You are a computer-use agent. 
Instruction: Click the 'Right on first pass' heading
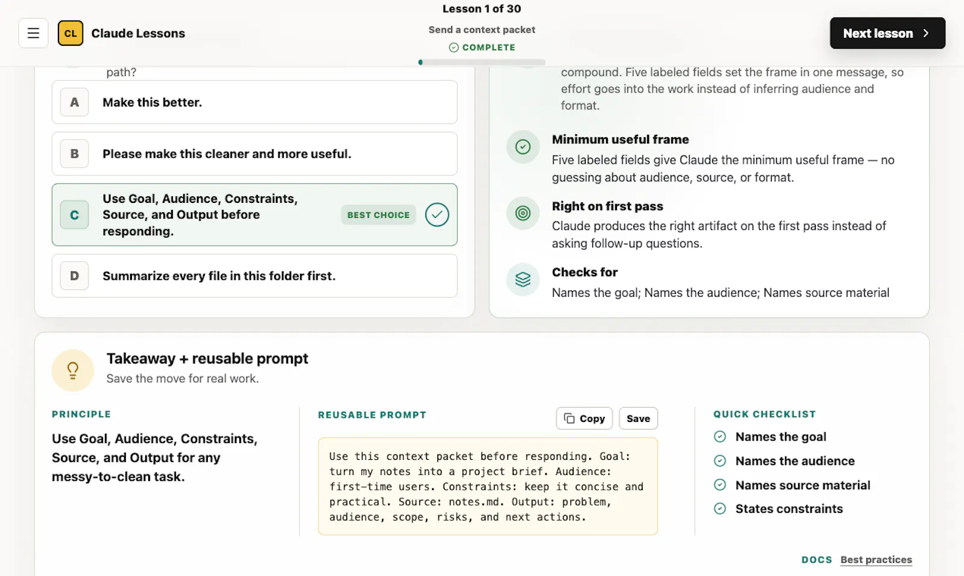tap(607, 206)
